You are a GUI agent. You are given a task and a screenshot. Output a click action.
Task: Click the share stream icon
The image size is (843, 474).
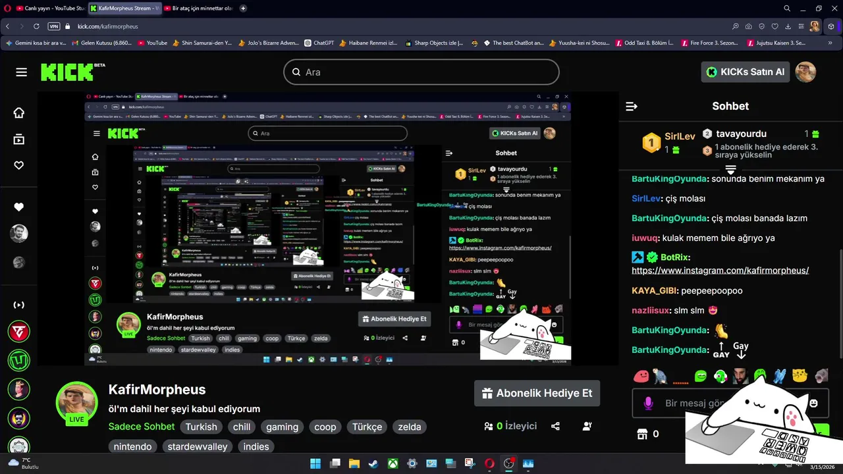pyautogui.click(x=555, y=426)
